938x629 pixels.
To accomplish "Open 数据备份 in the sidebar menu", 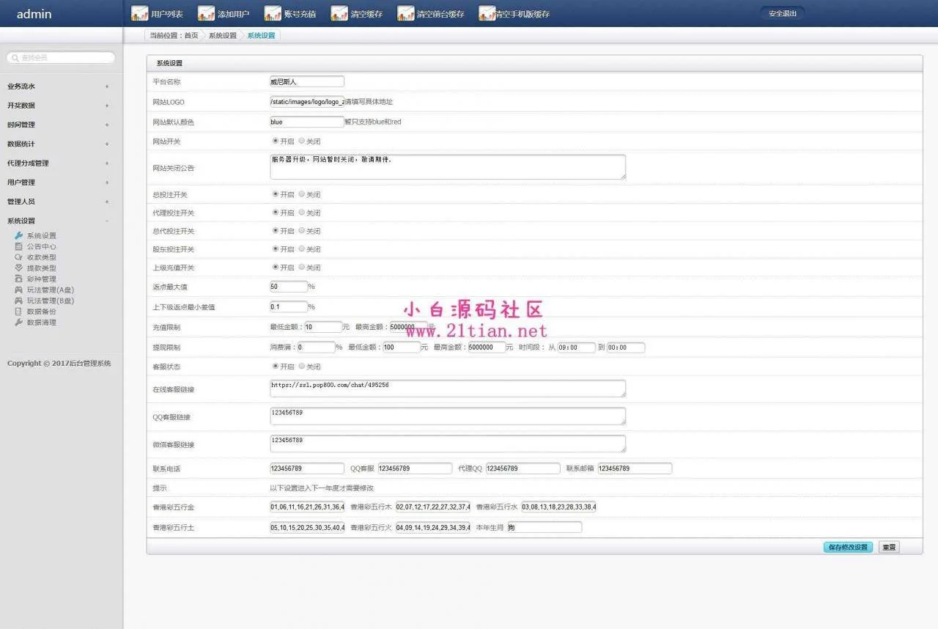I will pyautogui.click(x=41, y=312).
